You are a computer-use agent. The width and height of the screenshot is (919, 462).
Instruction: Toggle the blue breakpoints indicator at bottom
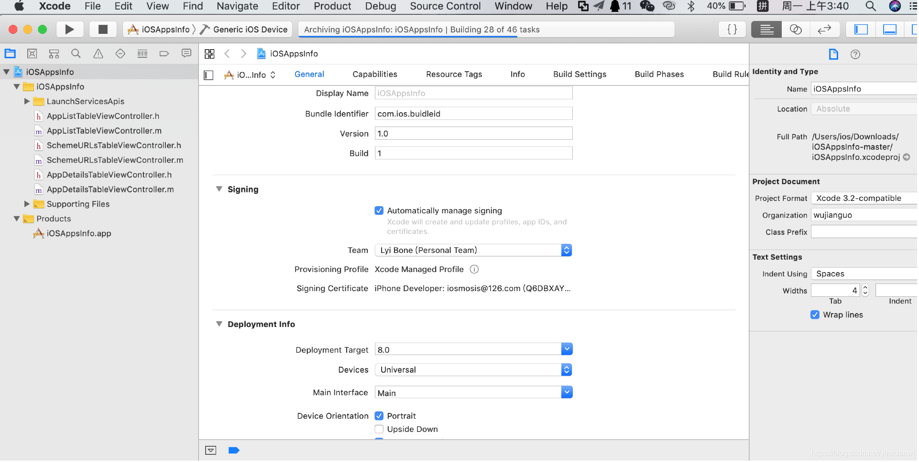click(234, 451)
